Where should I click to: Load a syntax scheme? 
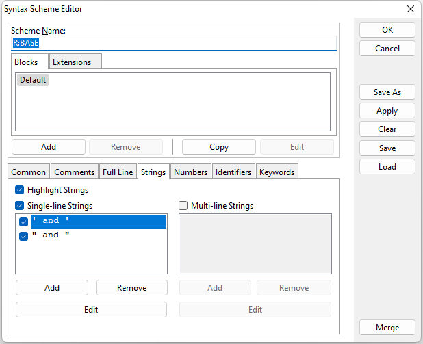[x=387, y=167]
